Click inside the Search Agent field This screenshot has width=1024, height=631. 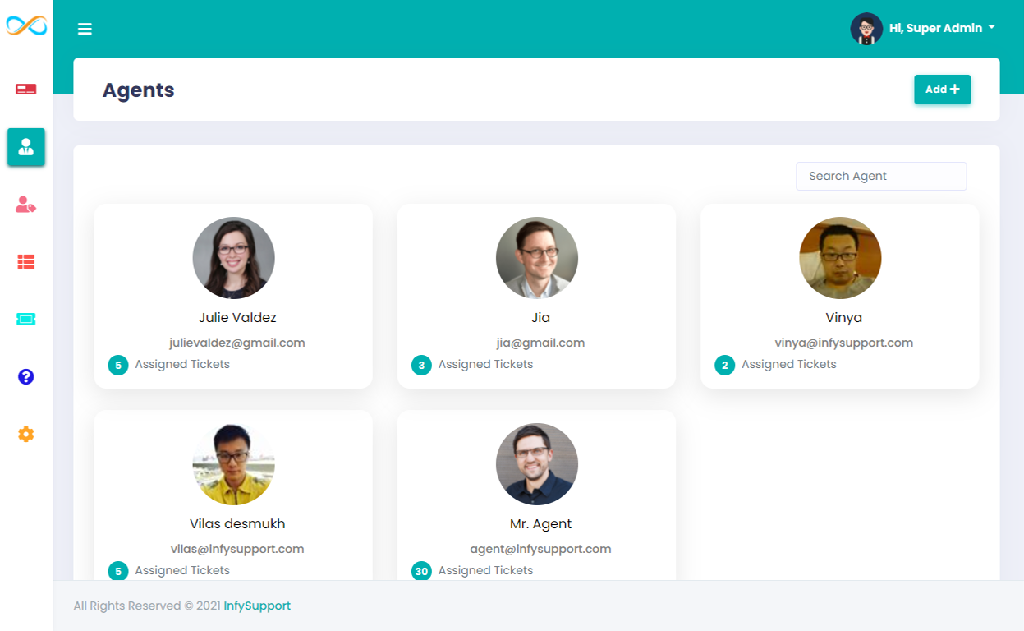click(x=880, y=176)
